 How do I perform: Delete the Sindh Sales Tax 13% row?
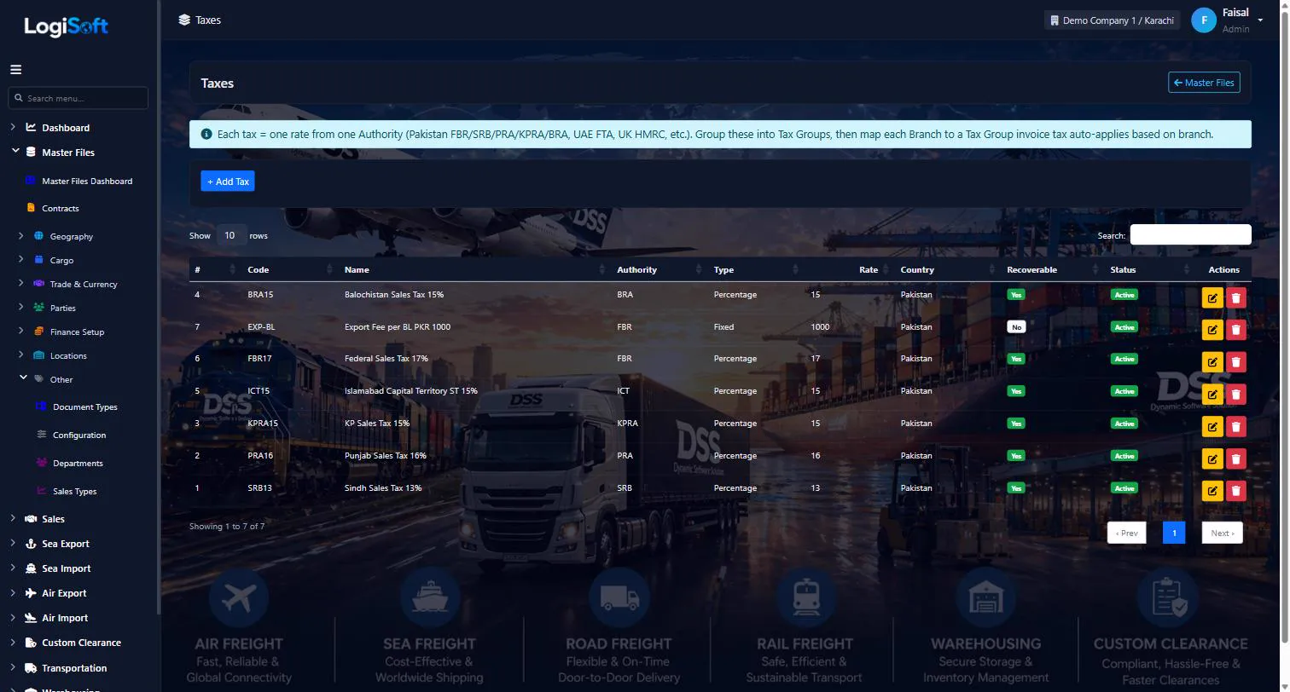click(x=1235, y=491)
